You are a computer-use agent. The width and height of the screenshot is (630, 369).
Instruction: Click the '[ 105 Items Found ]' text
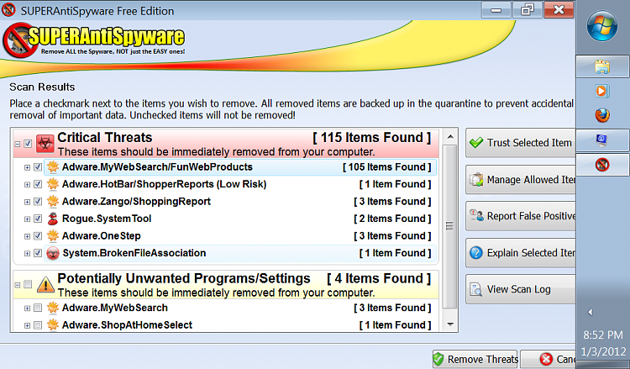point(387,166)
